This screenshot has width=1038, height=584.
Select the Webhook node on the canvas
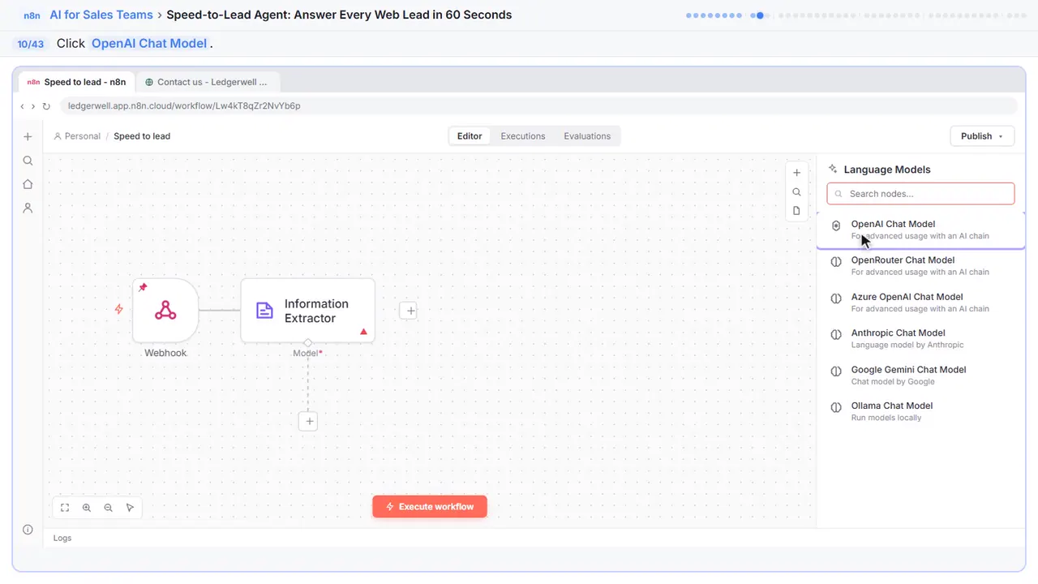(165, 311)
